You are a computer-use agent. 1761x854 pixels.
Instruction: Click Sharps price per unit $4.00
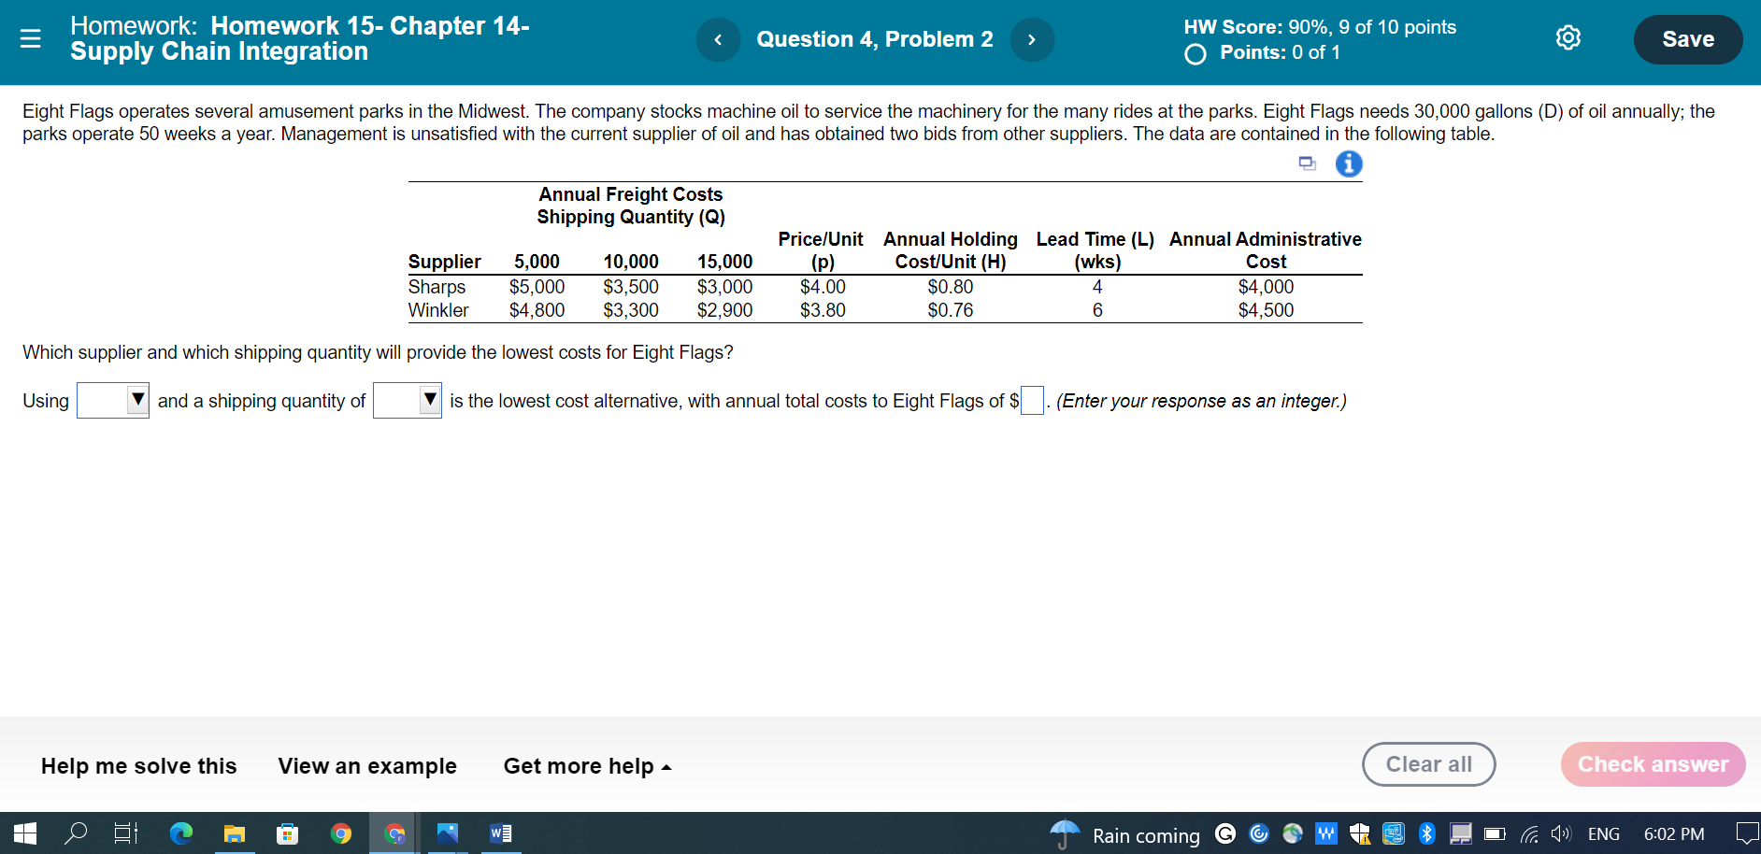pos(823,287)
